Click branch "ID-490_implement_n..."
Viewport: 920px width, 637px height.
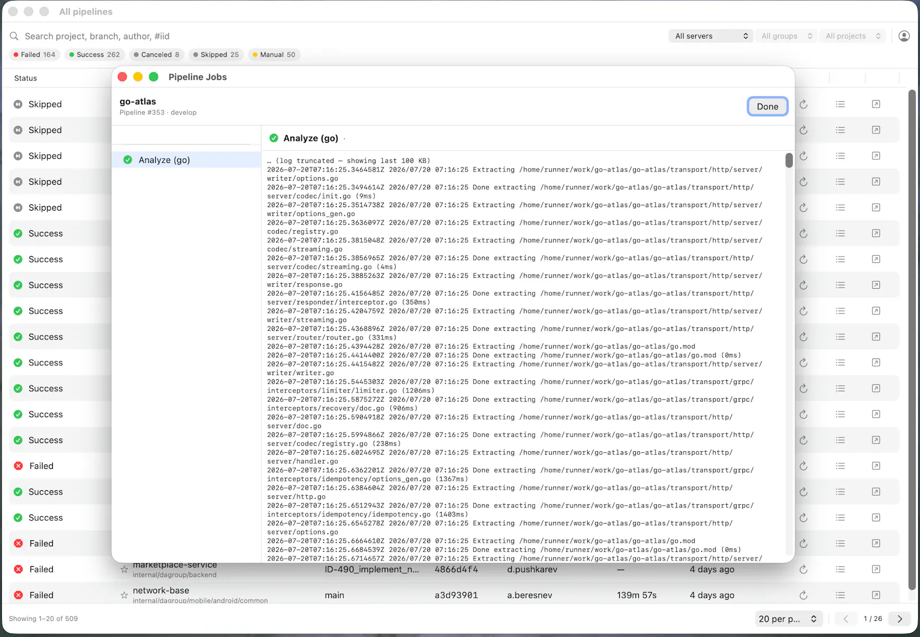pos(371,569)
